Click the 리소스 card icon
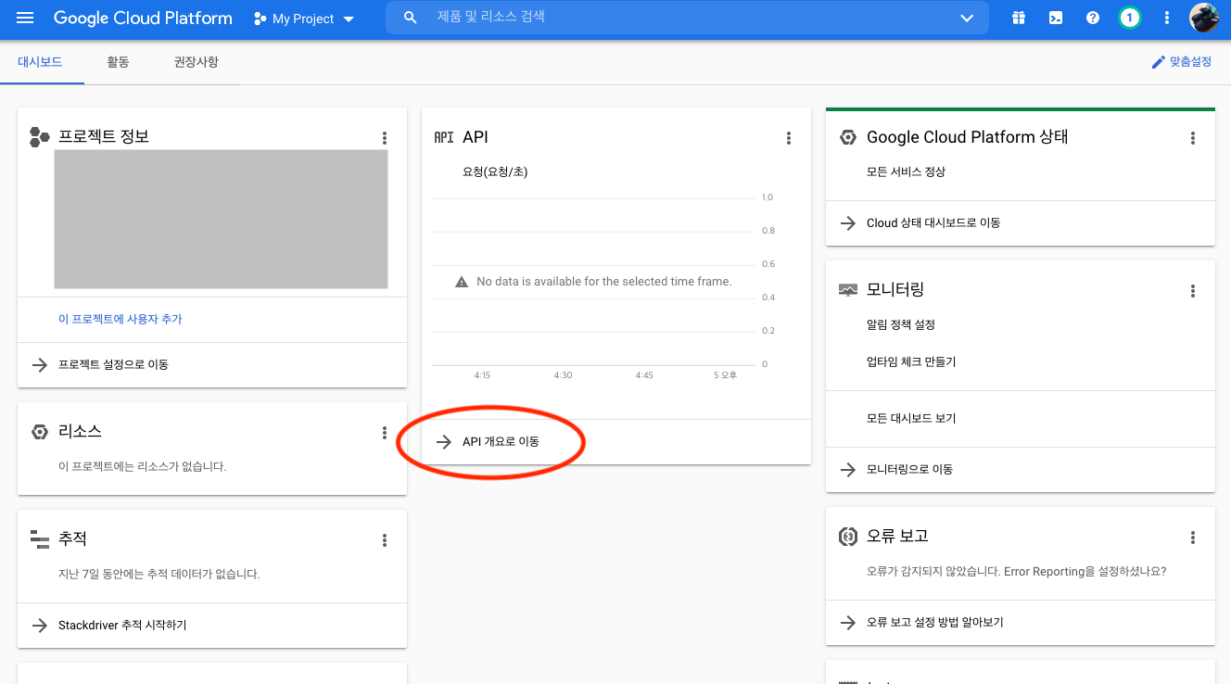 click(x=39, y=432)
